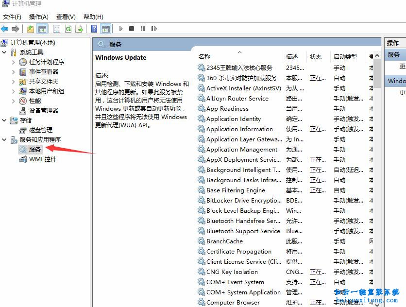Restart the service with the restart icon

click(154, 29)
